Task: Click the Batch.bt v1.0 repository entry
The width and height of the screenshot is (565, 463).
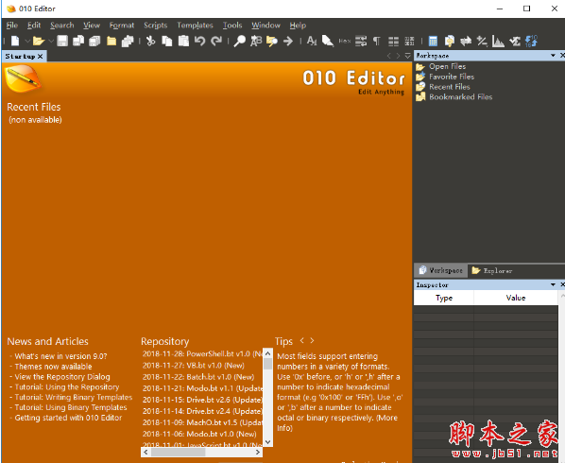Action: 198,377
